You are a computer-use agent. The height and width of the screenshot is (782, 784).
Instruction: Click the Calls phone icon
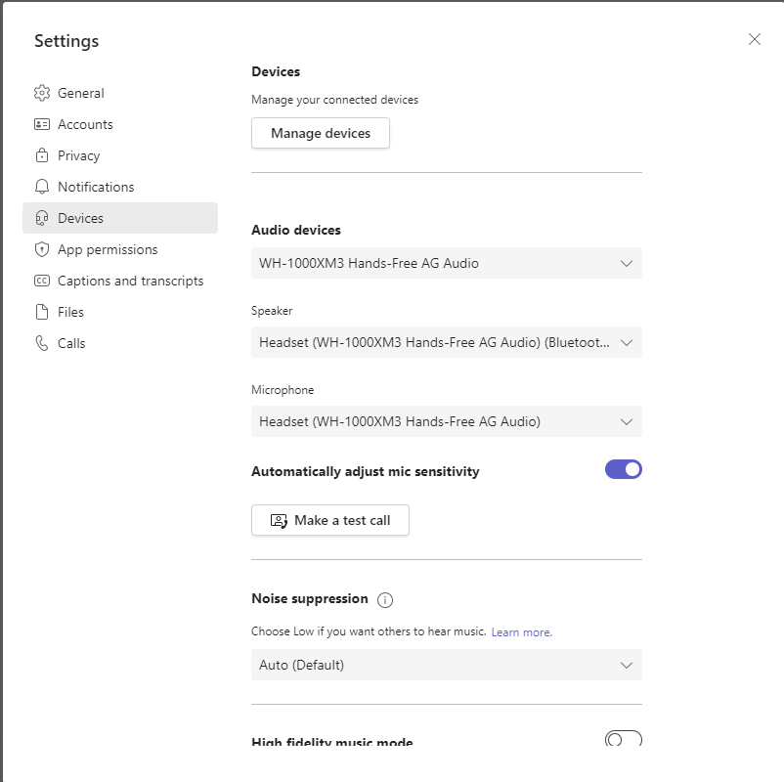click(41, 343)
